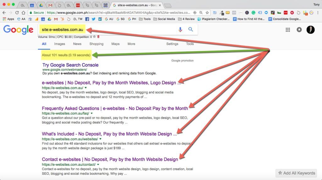
Task: Switch to the Shopping results tab
Action: click(96, 44)
